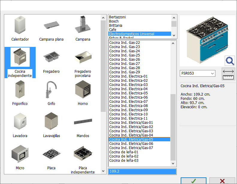Click the range cooker preview image
237x184 pixels.
207,40
